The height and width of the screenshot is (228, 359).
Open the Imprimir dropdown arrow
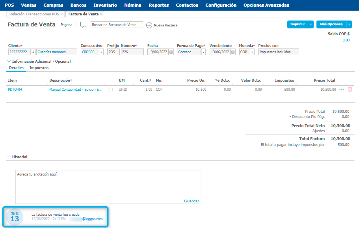point(311,24)
